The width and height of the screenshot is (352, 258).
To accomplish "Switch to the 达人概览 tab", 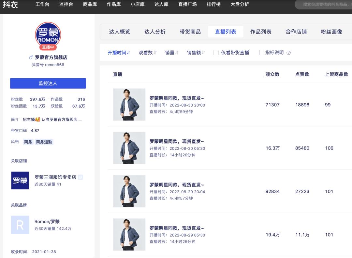I will 121,32.
